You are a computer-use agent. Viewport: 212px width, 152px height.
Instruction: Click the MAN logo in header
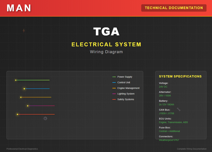pyautogui.click(x=19, y=8)
